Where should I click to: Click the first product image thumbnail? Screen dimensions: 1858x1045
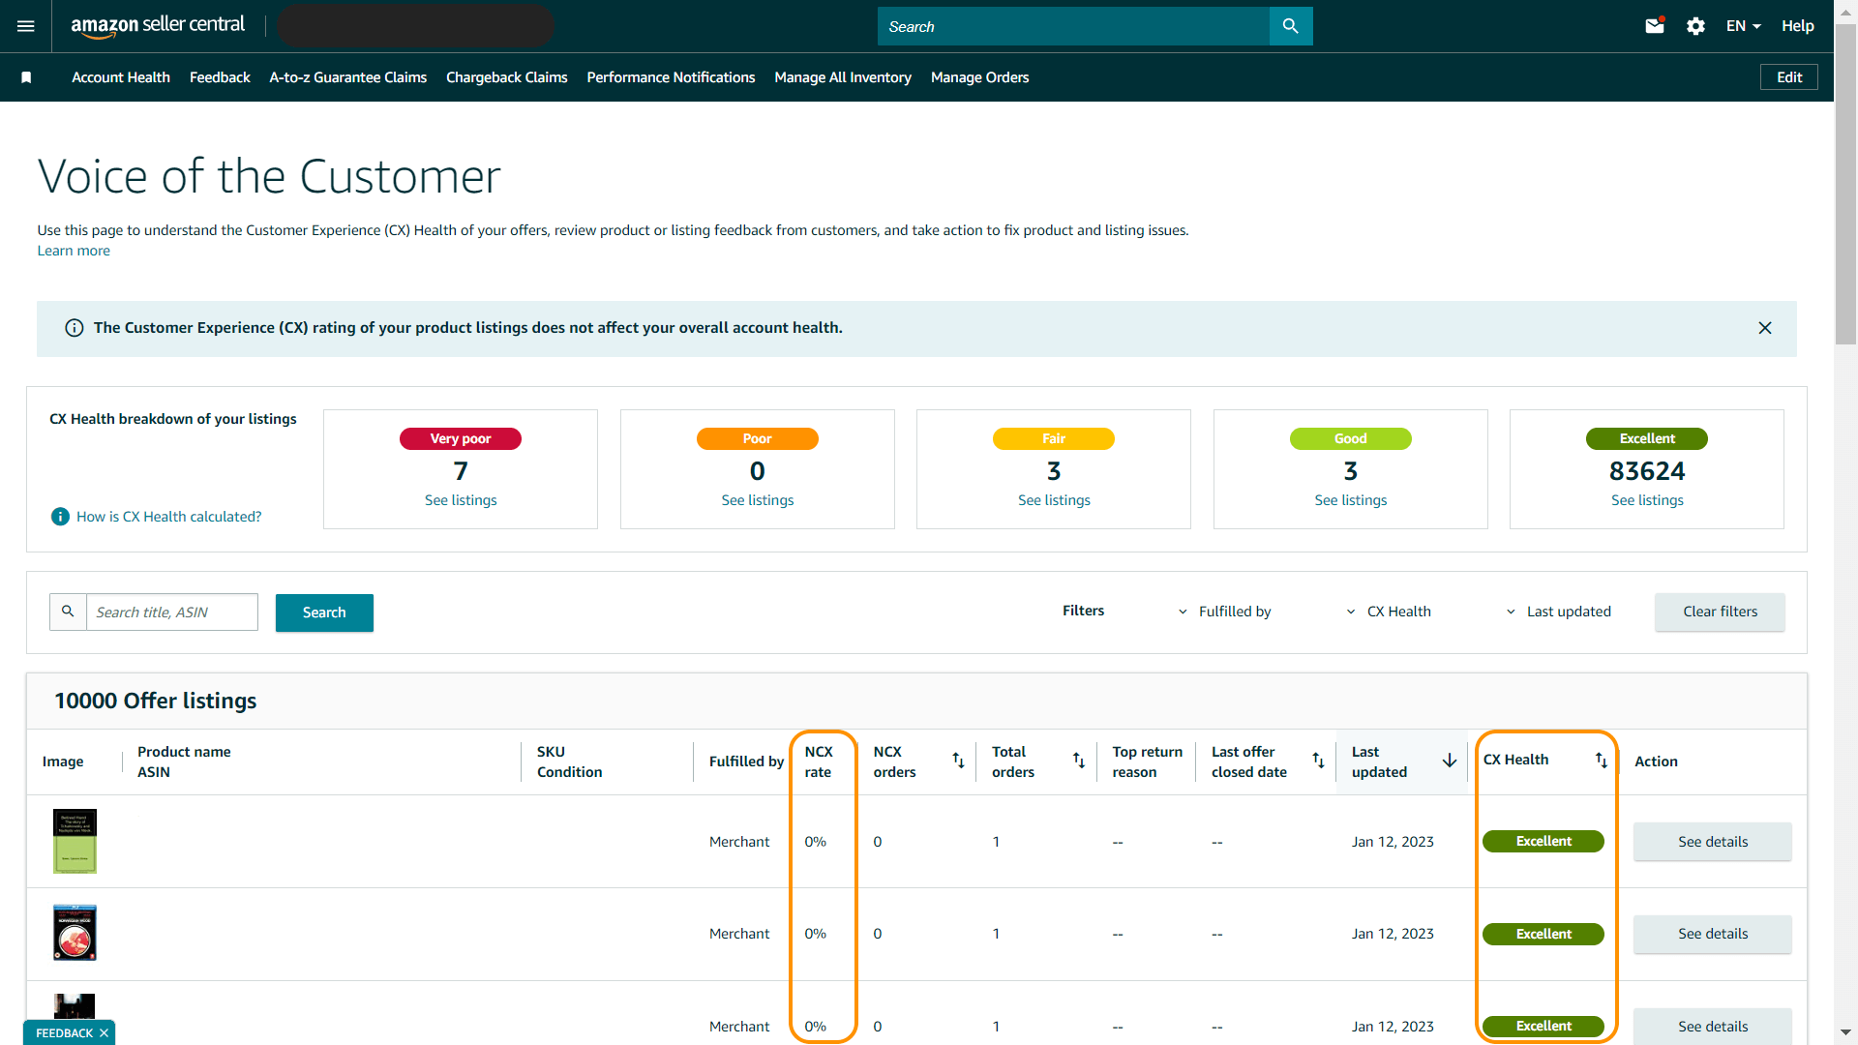(x=75, y=841)
